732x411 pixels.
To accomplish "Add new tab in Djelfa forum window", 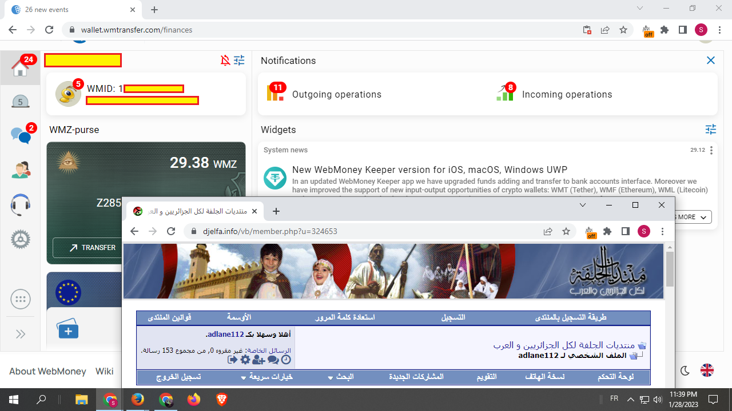I will [276, 211].
